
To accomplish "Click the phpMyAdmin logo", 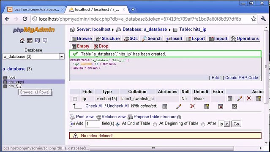I will (34, 30).
